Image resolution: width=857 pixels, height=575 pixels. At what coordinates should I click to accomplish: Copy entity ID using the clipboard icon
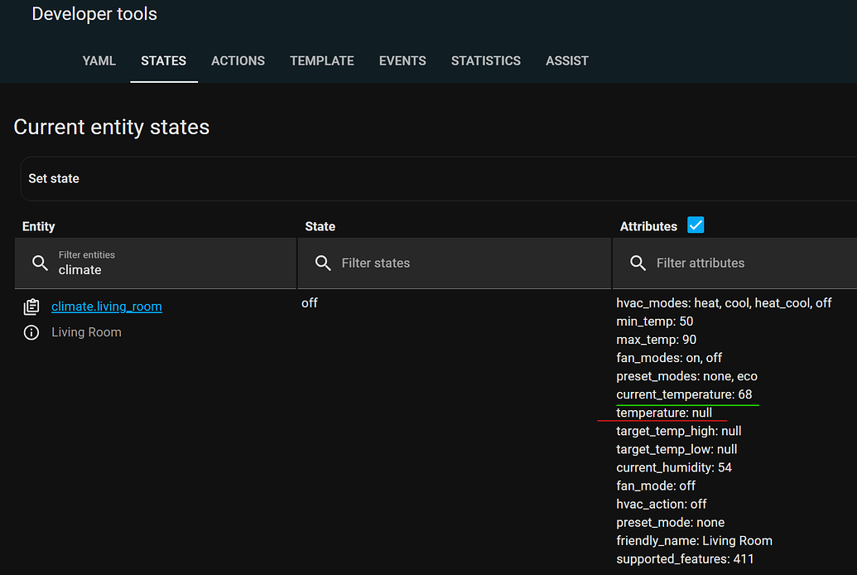point(31,306)
